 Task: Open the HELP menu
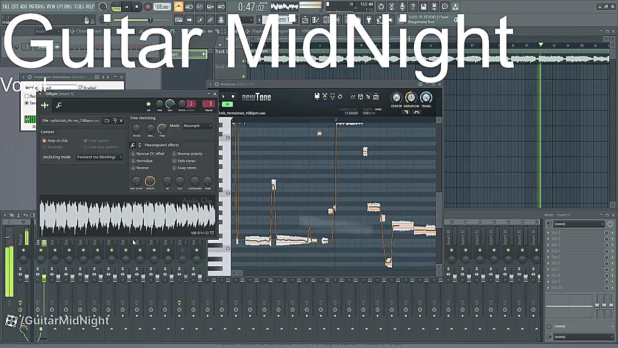pyautogui.click(x=90, y=7)
